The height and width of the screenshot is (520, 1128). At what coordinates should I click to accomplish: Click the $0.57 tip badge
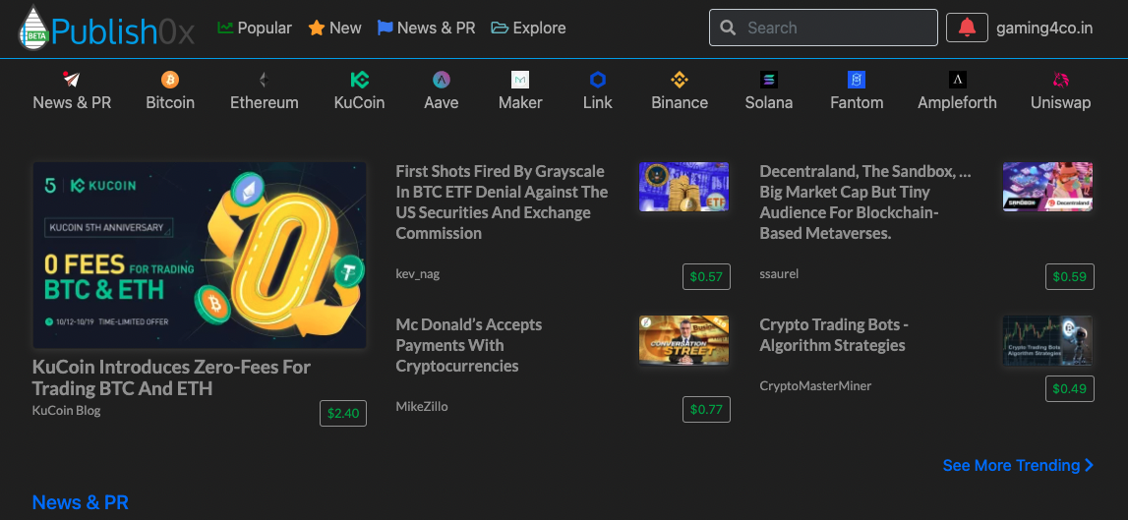click(706, 277)
